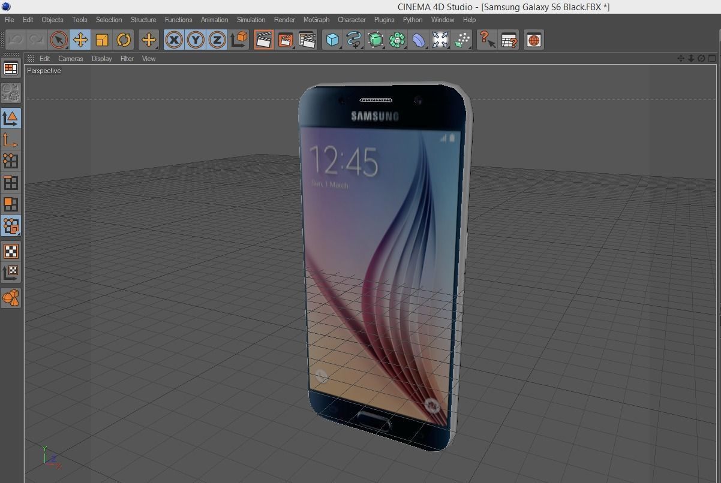Click the orange primitives icon in left palette

11,297
